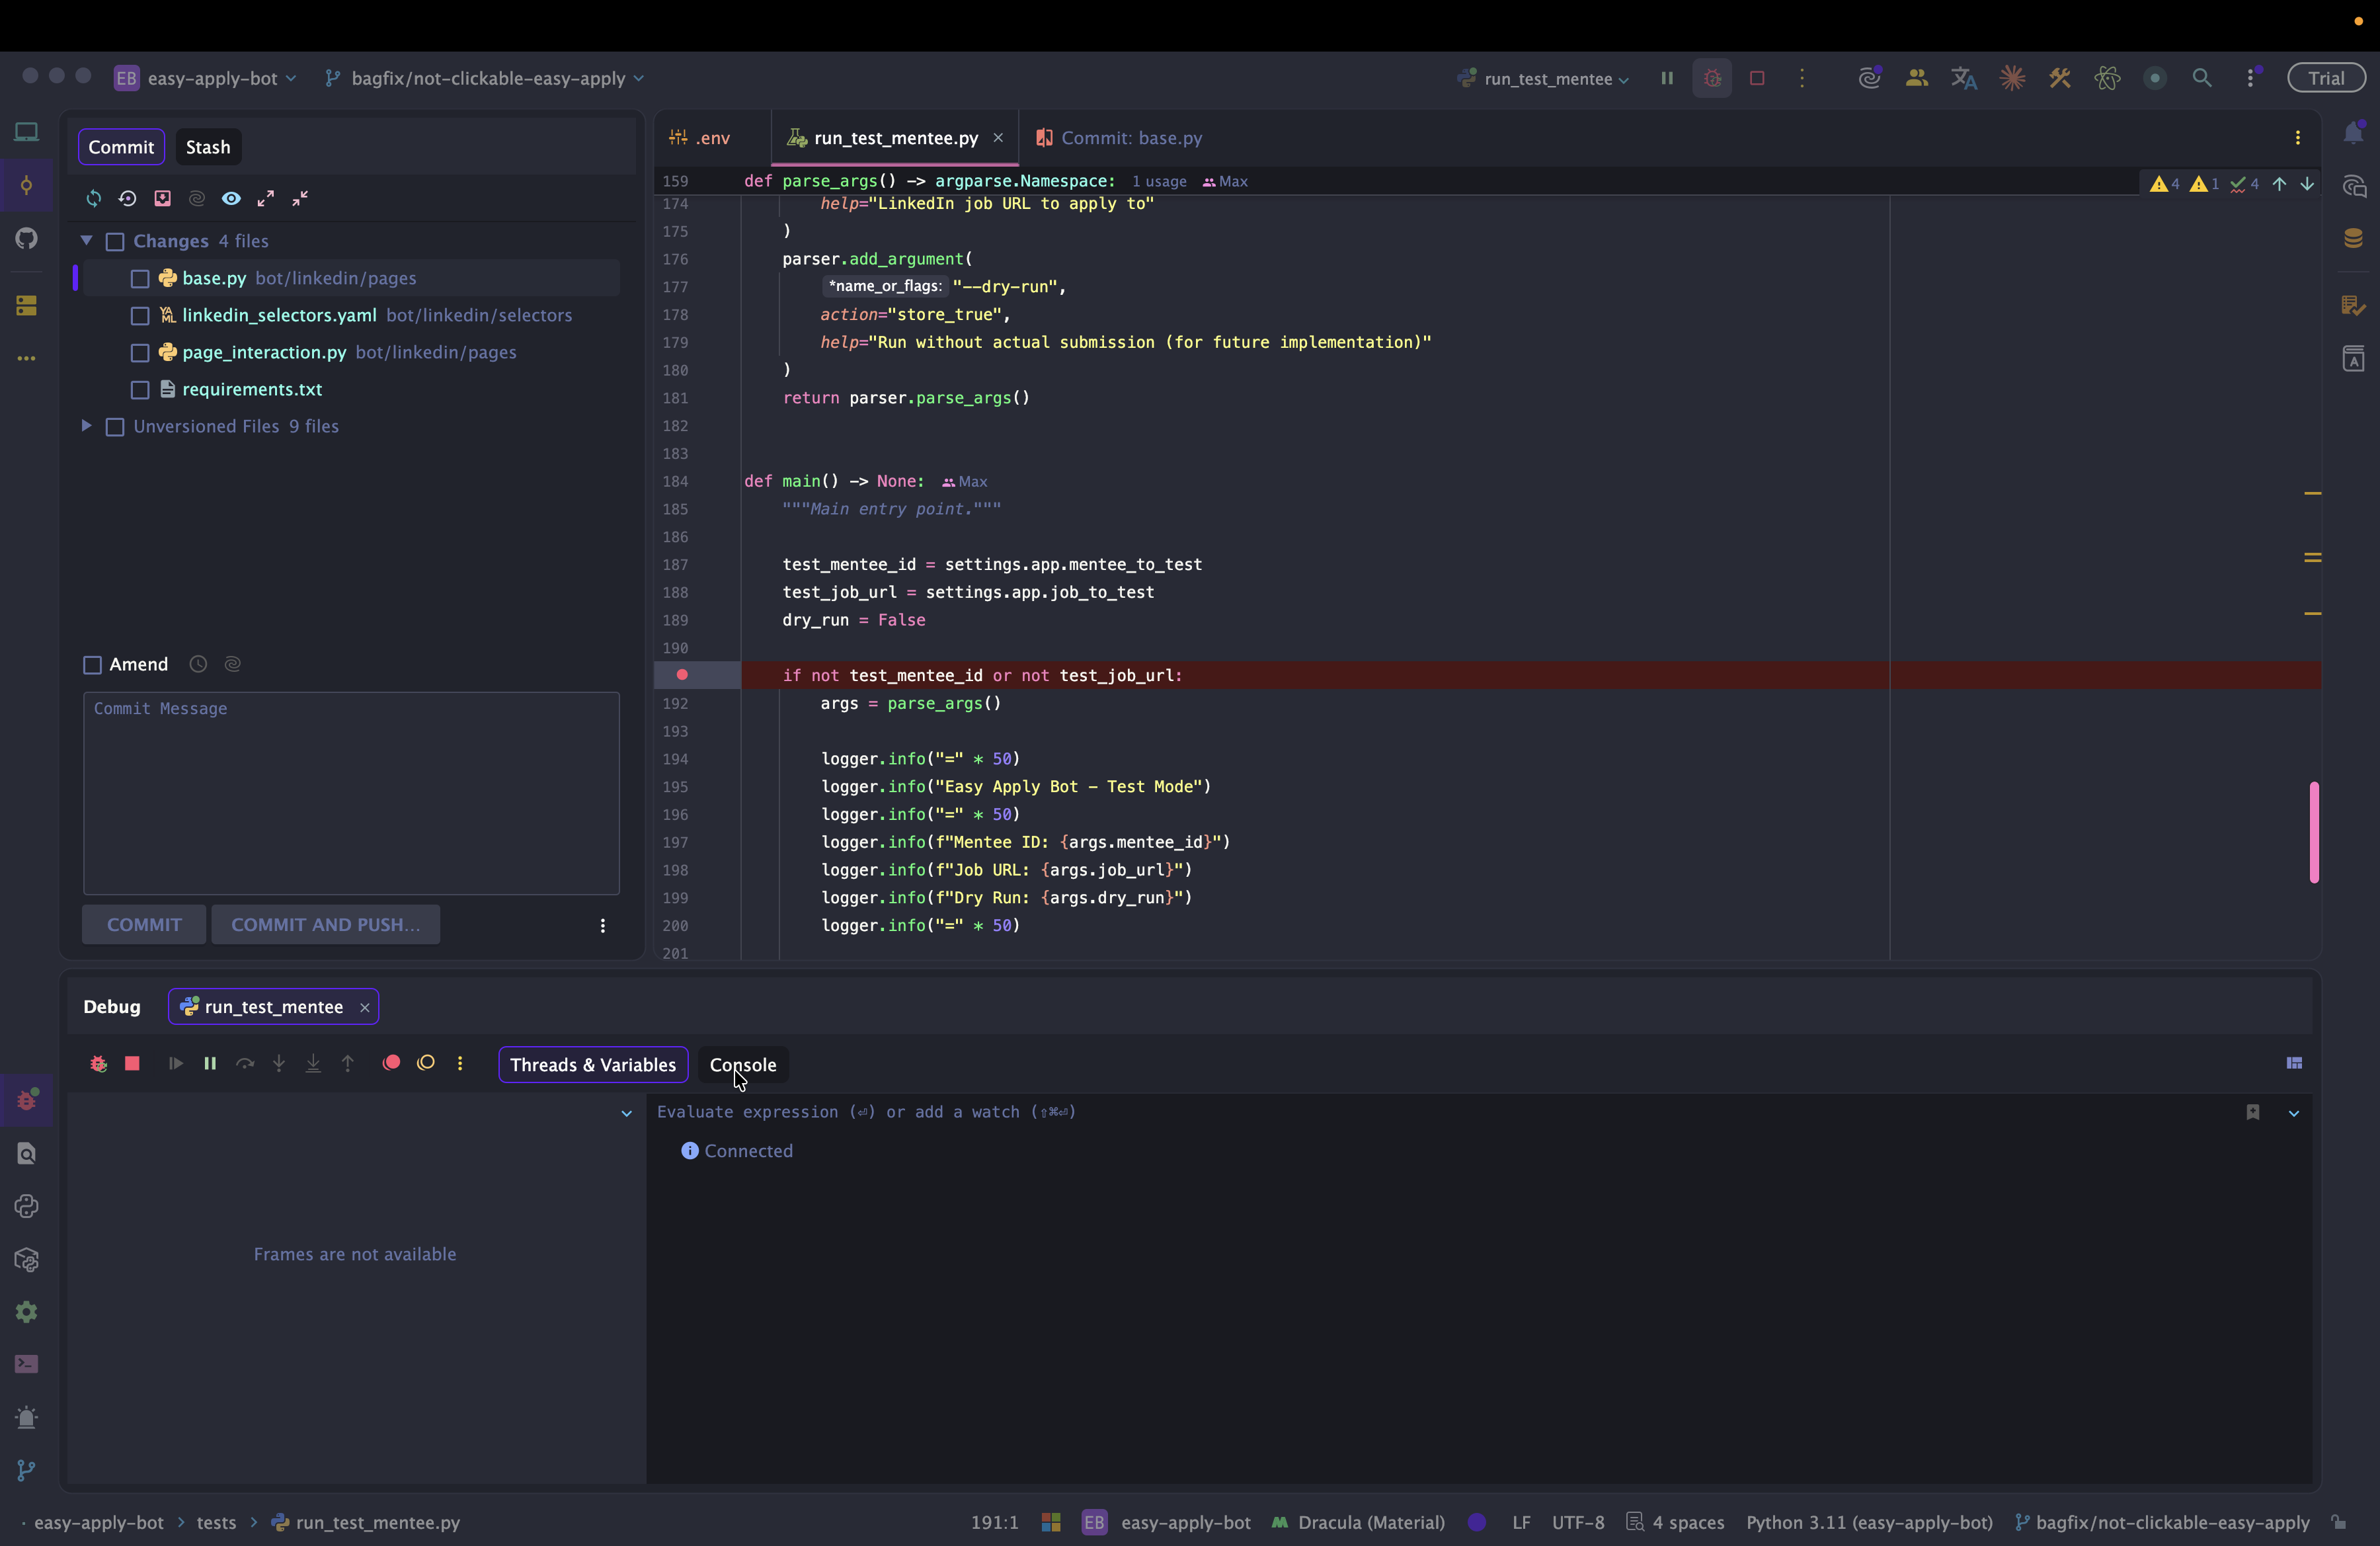Open the .env editor tab
The height and width of the screenshot is (1546, 2380).
pyautogui.click(x=712, y=138)
